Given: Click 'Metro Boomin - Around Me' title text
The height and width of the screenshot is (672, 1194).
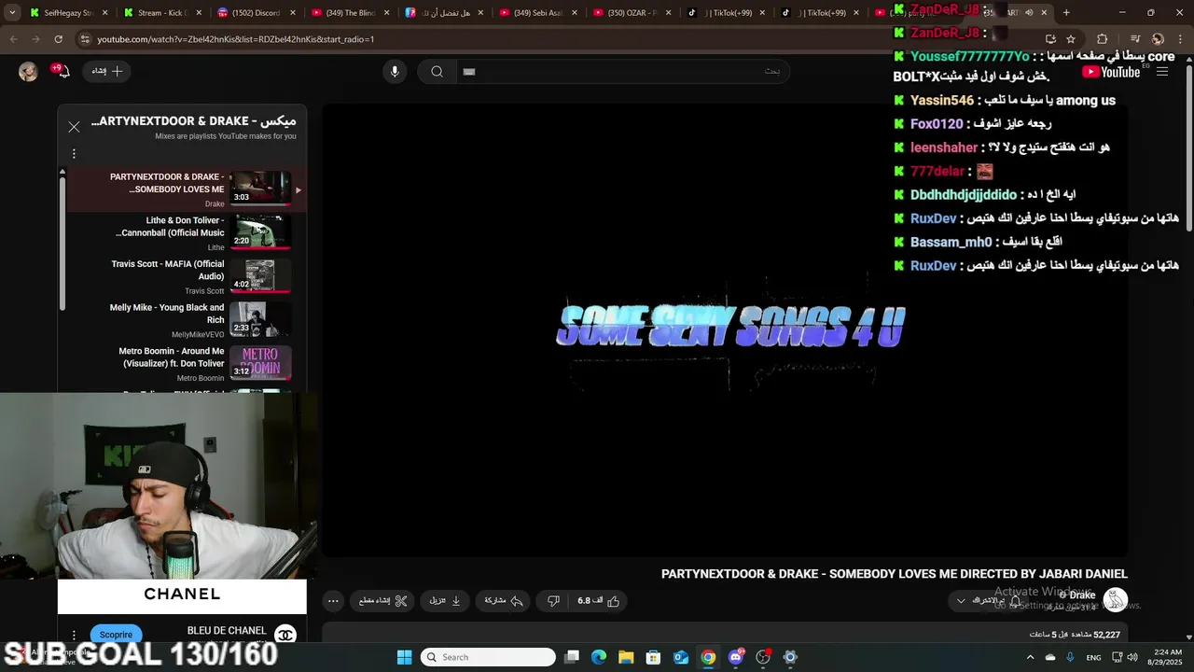Looking at the screenshot, I should [172, 357].
